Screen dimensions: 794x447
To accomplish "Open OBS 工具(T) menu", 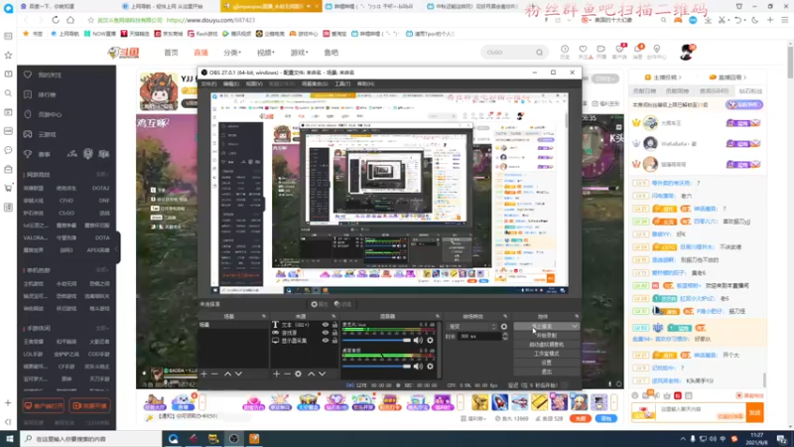I will pyautogui.click(x=342, y=84).
